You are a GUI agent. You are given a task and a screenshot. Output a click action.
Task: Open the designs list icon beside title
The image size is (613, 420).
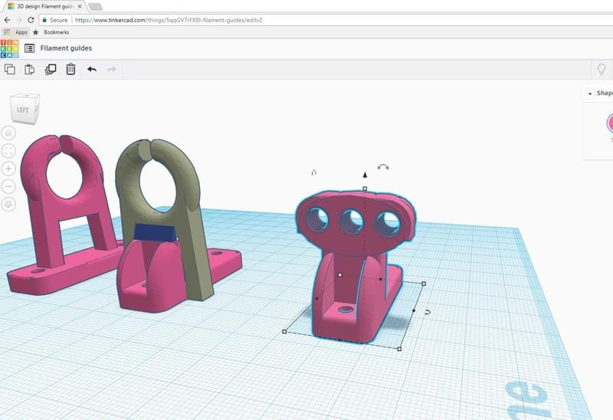(x=29, y=48)
